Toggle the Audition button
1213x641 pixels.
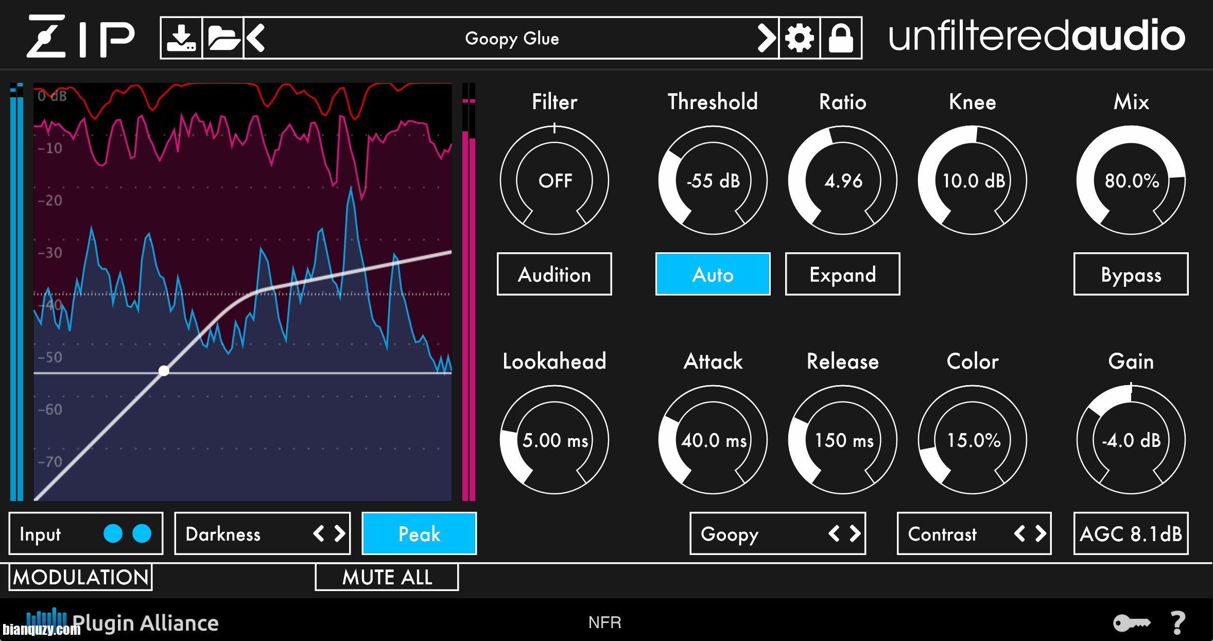tap(554, 274)
